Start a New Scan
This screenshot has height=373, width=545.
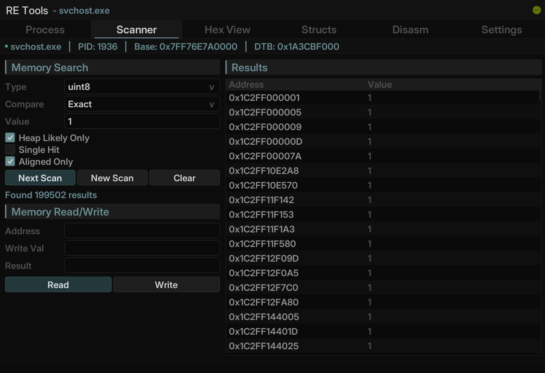112,178
